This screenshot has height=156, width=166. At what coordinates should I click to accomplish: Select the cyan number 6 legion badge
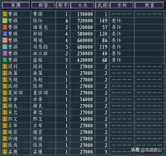coord(5,47)
